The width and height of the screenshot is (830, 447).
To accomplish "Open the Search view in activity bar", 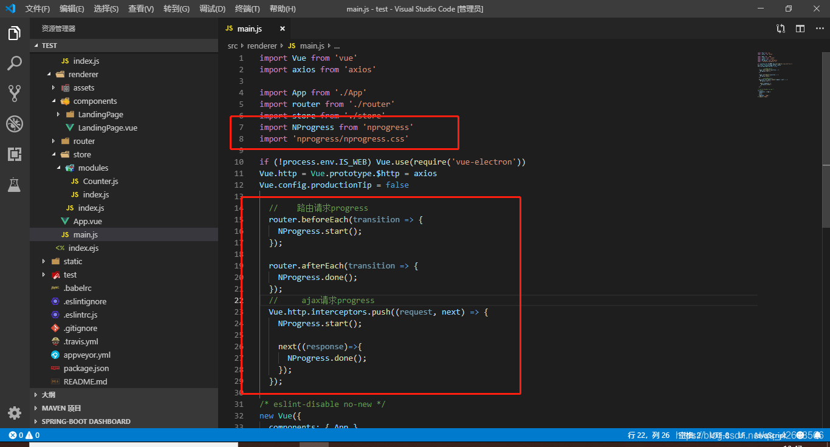I will click(15, 63).
